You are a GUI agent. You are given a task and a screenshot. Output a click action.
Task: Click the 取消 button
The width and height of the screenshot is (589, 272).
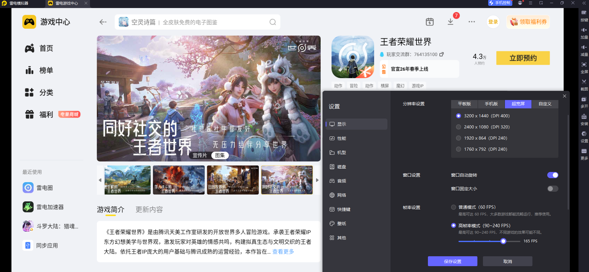[x=508, y=261]
